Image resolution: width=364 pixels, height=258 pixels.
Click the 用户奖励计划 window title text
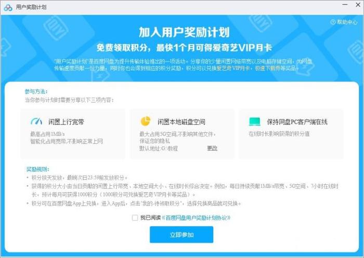[x=31, y=7]
